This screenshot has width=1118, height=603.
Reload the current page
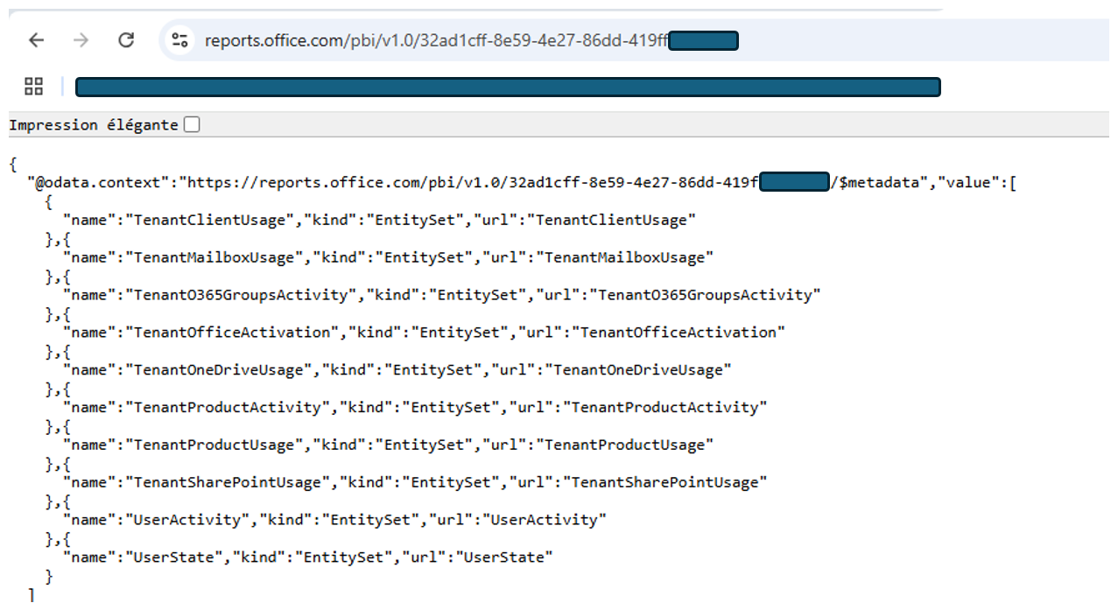126,40
